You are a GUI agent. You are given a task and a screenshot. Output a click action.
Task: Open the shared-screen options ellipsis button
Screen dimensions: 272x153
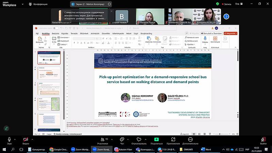(109, 4)
